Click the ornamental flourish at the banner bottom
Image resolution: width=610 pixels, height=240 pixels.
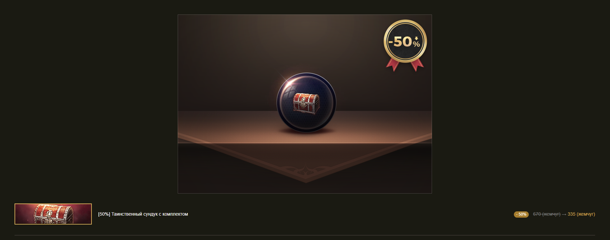(x=306, y=171)
